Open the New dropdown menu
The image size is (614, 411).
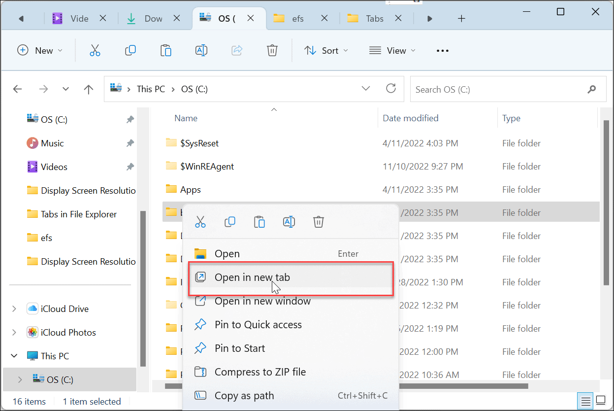pos(40,51)
